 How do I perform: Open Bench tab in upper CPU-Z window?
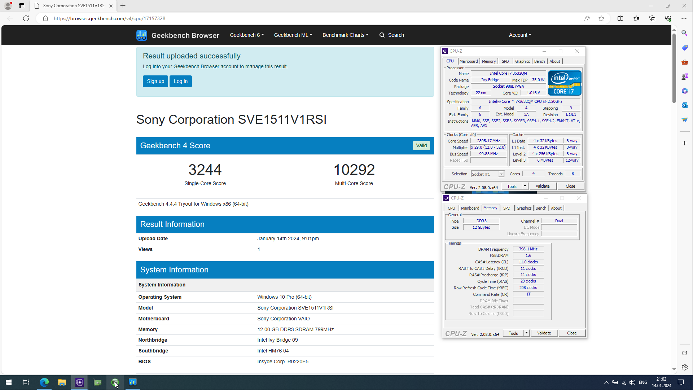coord(540,61)
